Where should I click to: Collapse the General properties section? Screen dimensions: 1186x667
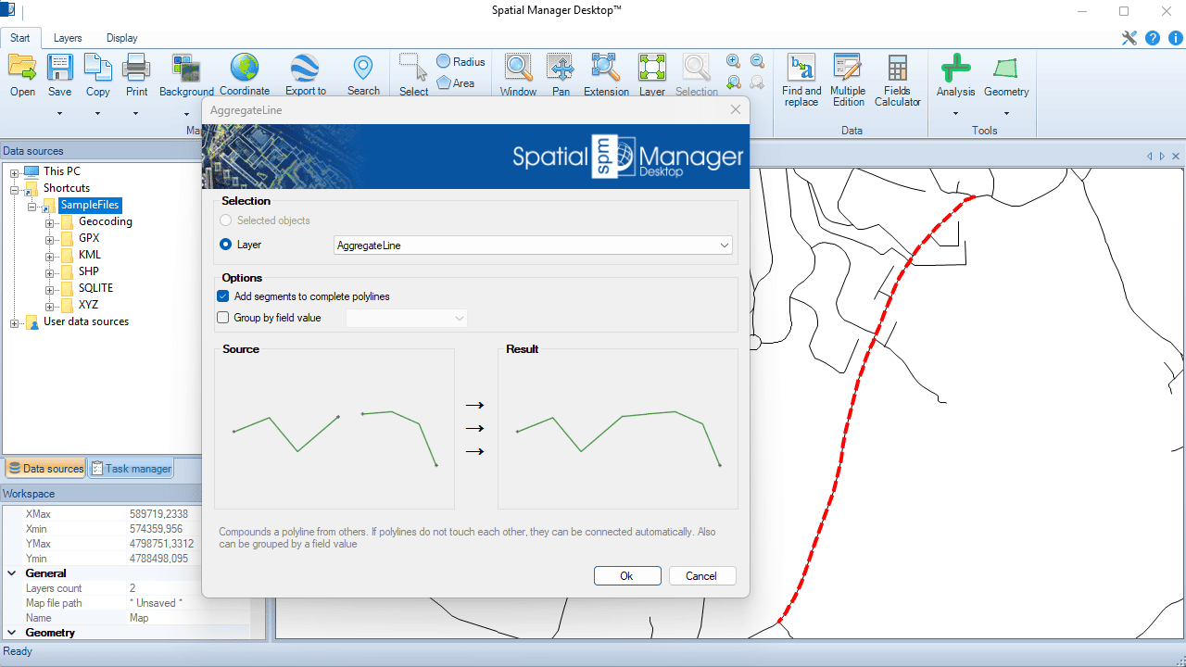point(12,573)
